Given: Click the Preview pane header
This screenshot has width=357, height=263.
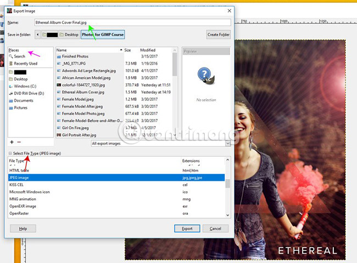Looking at the screenshot, I should tap(207, 52).
